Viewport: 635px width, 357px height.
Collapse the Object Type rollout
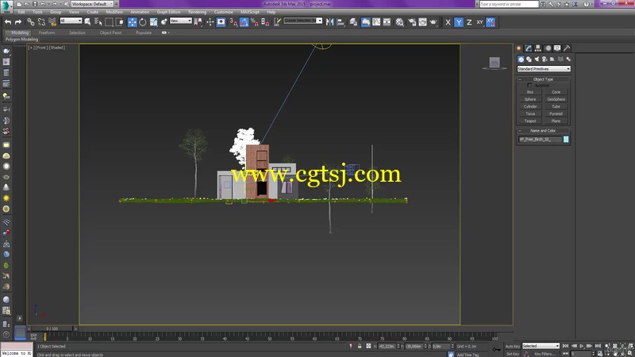544,79
